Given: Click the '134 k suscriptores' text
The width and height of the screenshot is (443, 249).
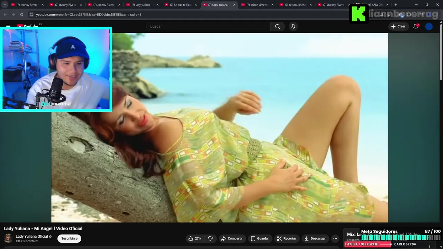Looking at the screenshot, I should click(27, 241).
